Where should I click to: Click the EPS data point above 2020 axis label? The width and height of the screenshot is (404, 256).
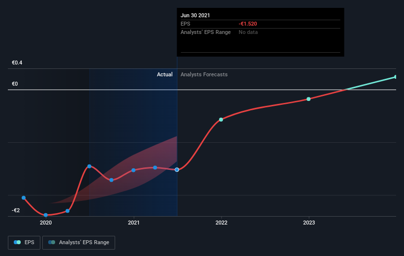pyautogui.click(x=46, y=215)
